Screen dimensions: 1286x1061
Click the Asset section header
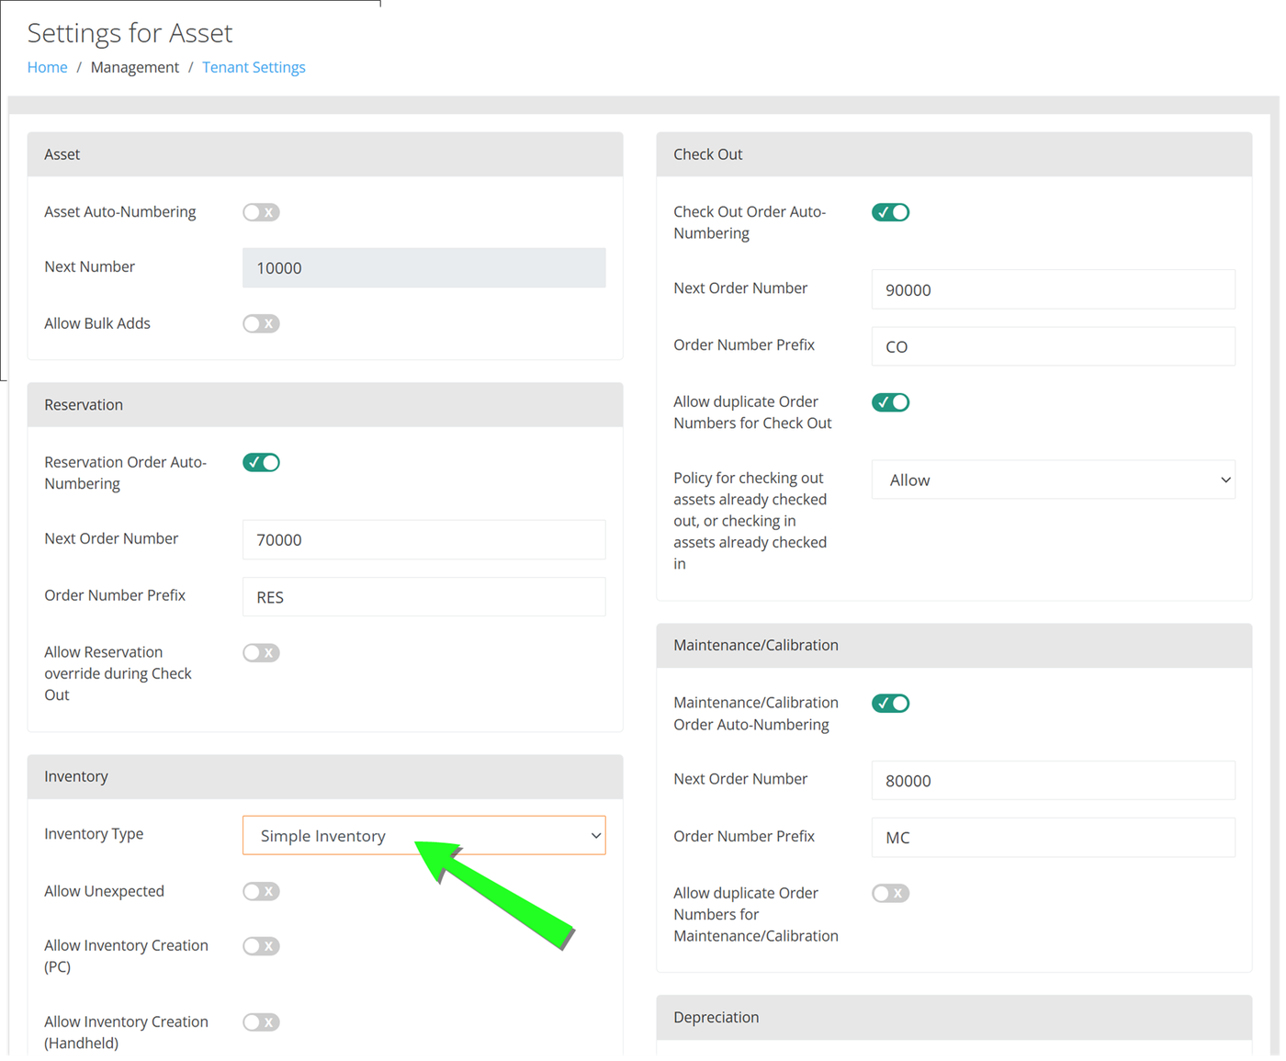pyautogui.click(x=325, y=154)
